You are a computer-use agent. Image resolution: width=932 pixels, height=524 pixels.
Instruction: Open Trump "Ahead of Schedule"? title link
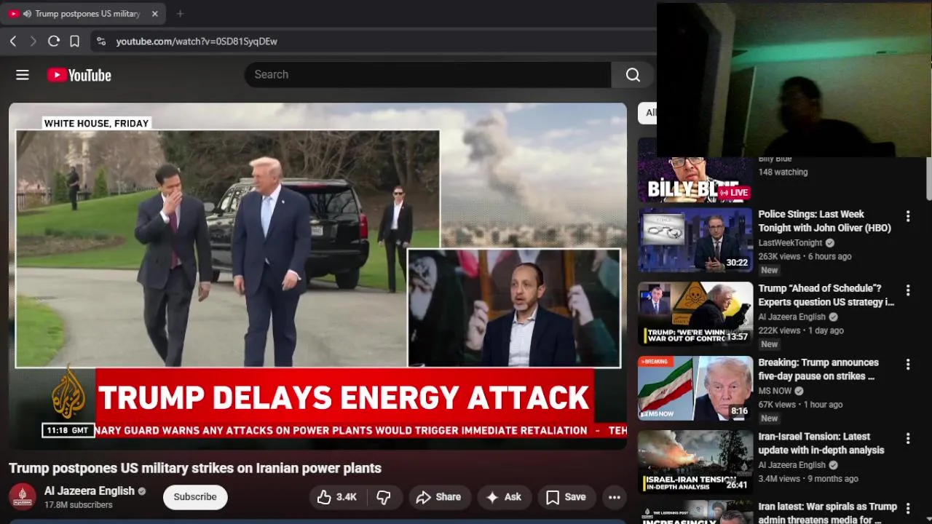[826, 295]
